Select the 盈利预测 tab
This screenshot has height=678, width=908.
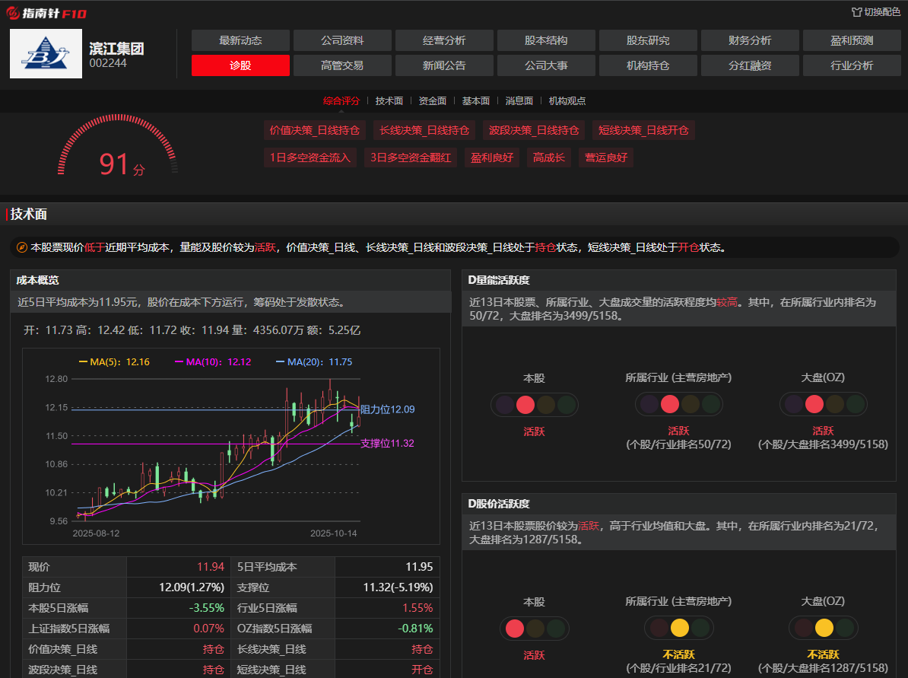click(852, 40)
